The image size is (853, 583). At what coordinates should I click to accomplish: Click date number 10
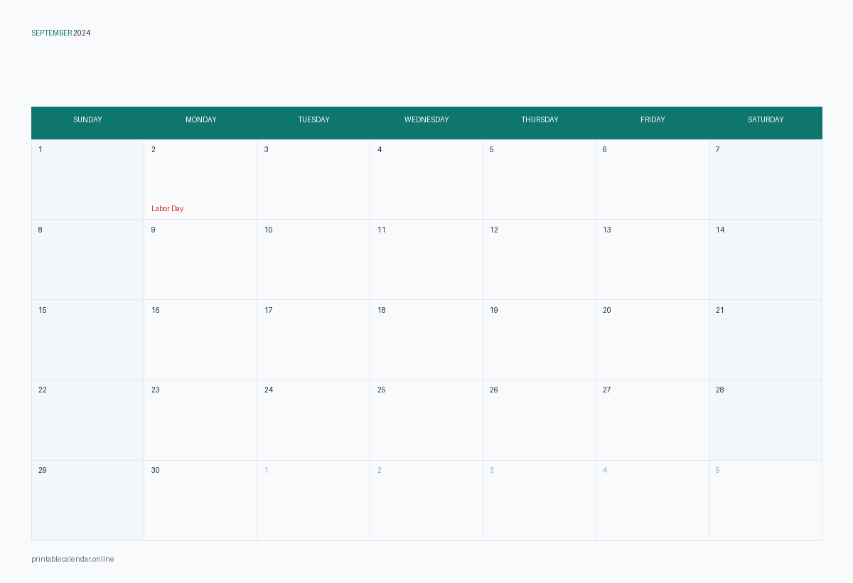tap(269, 230)
